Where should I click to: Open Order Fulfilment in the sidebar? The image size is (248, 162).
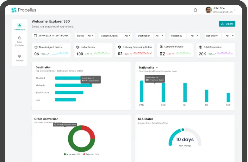coord(20,41)
